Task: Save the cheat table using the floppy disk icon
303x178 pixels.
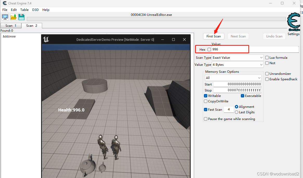Action: tap(21, 17)
